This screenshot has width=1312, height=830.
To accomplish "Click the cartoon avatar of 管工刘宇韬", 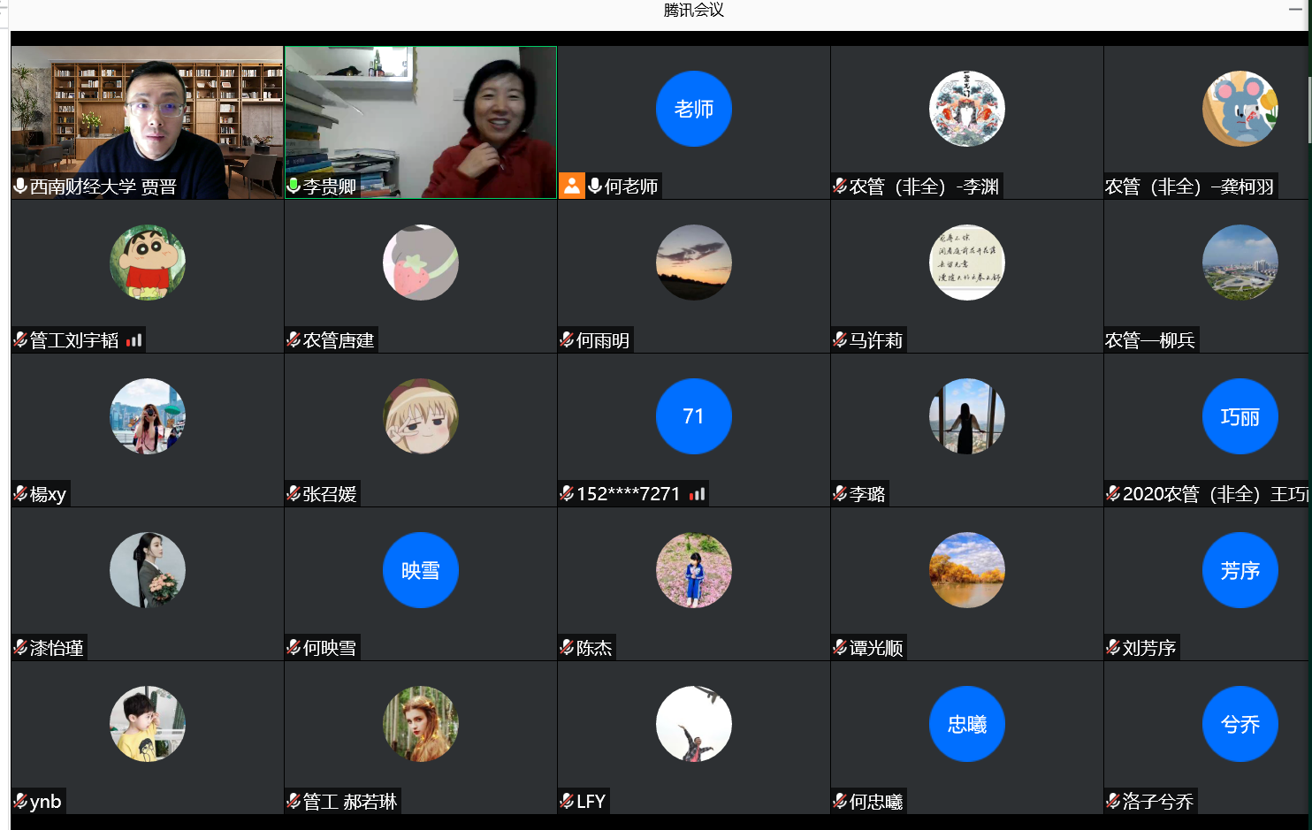I will point(148,263).
